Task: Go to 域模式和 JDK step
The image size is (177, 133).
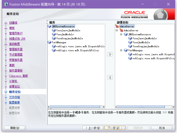Action: coord(17,39)
